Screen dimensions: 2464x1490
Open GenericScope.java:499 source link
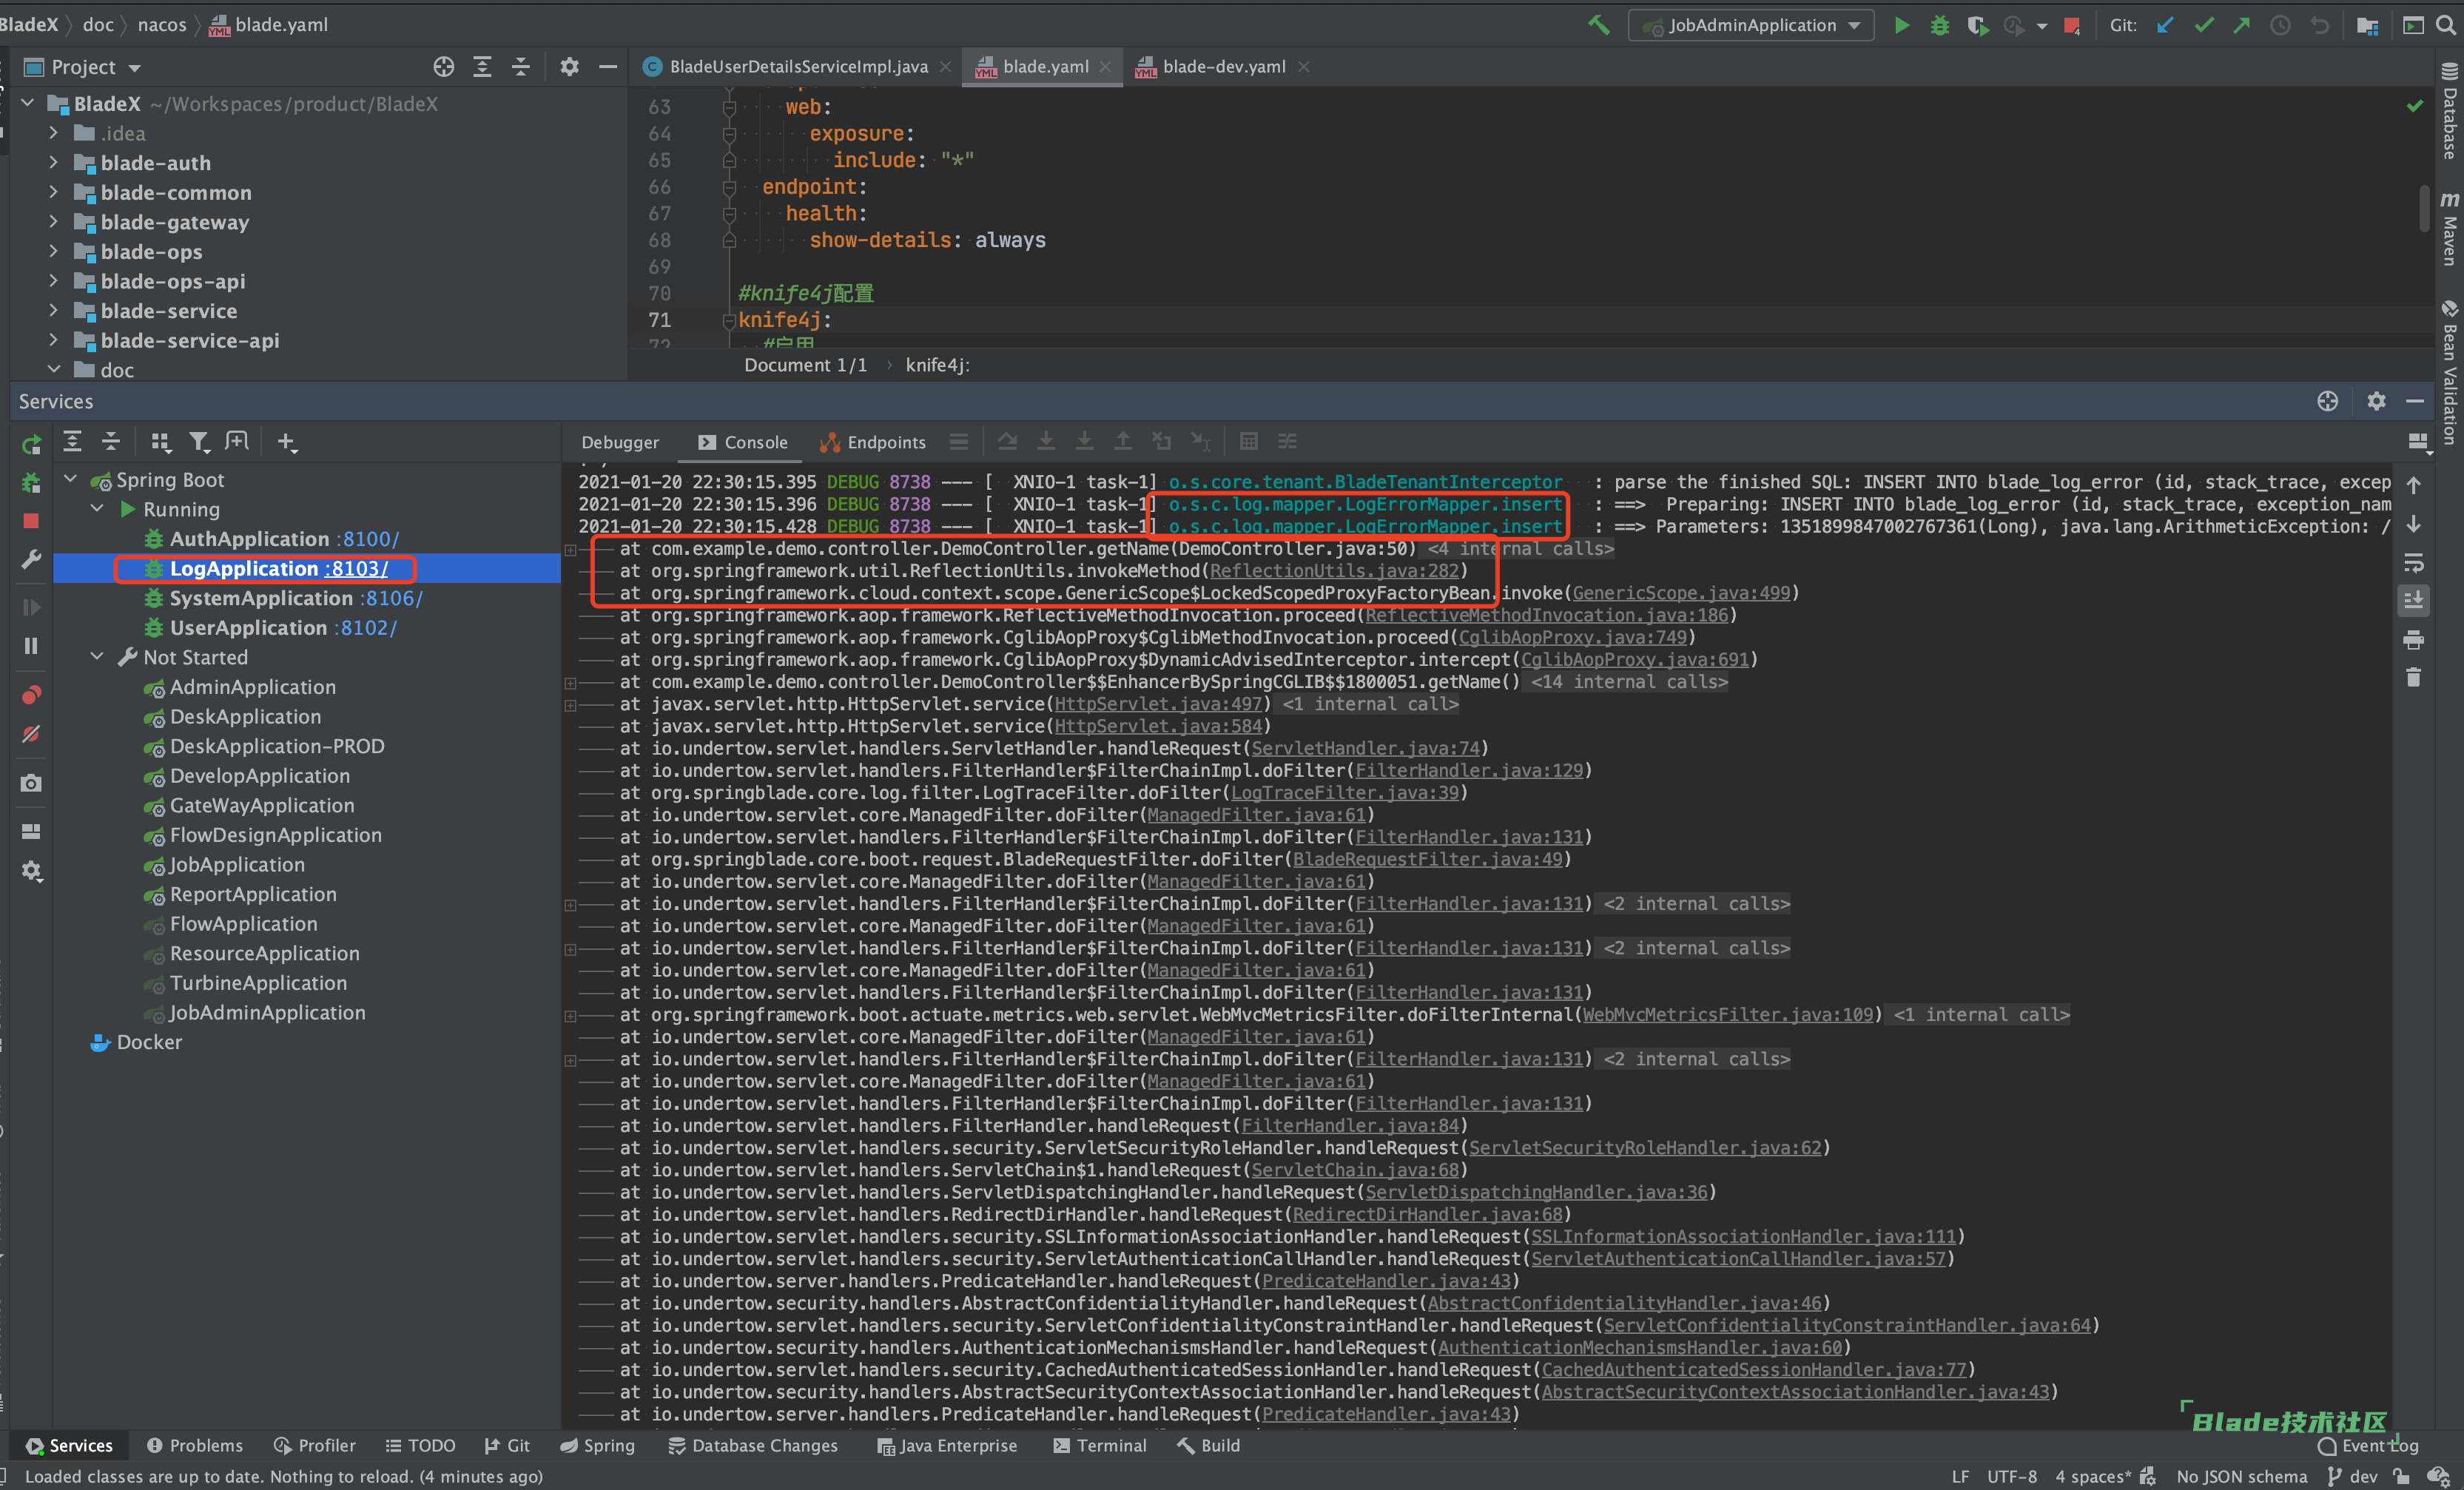pyautogui.click(x=1681, y=593)
